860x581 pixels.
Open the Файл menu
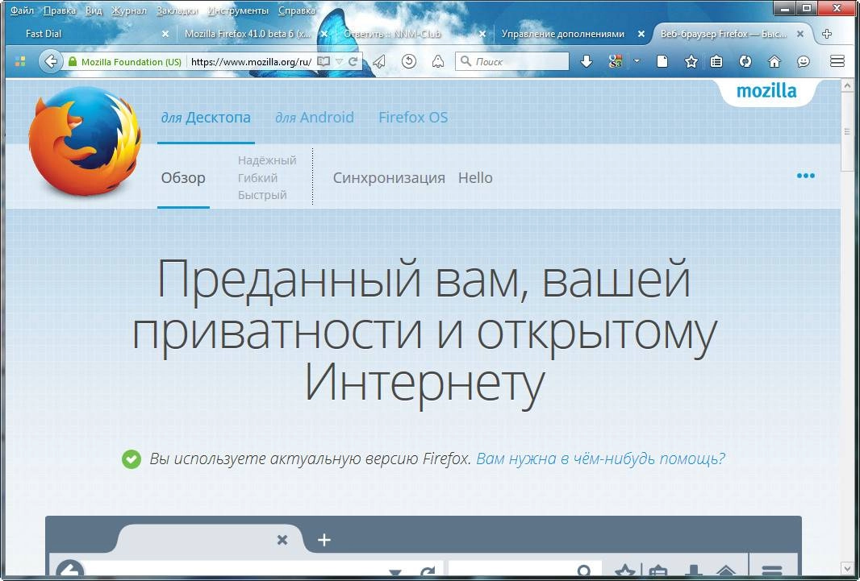pyautogui.click(x=22, y=10)
